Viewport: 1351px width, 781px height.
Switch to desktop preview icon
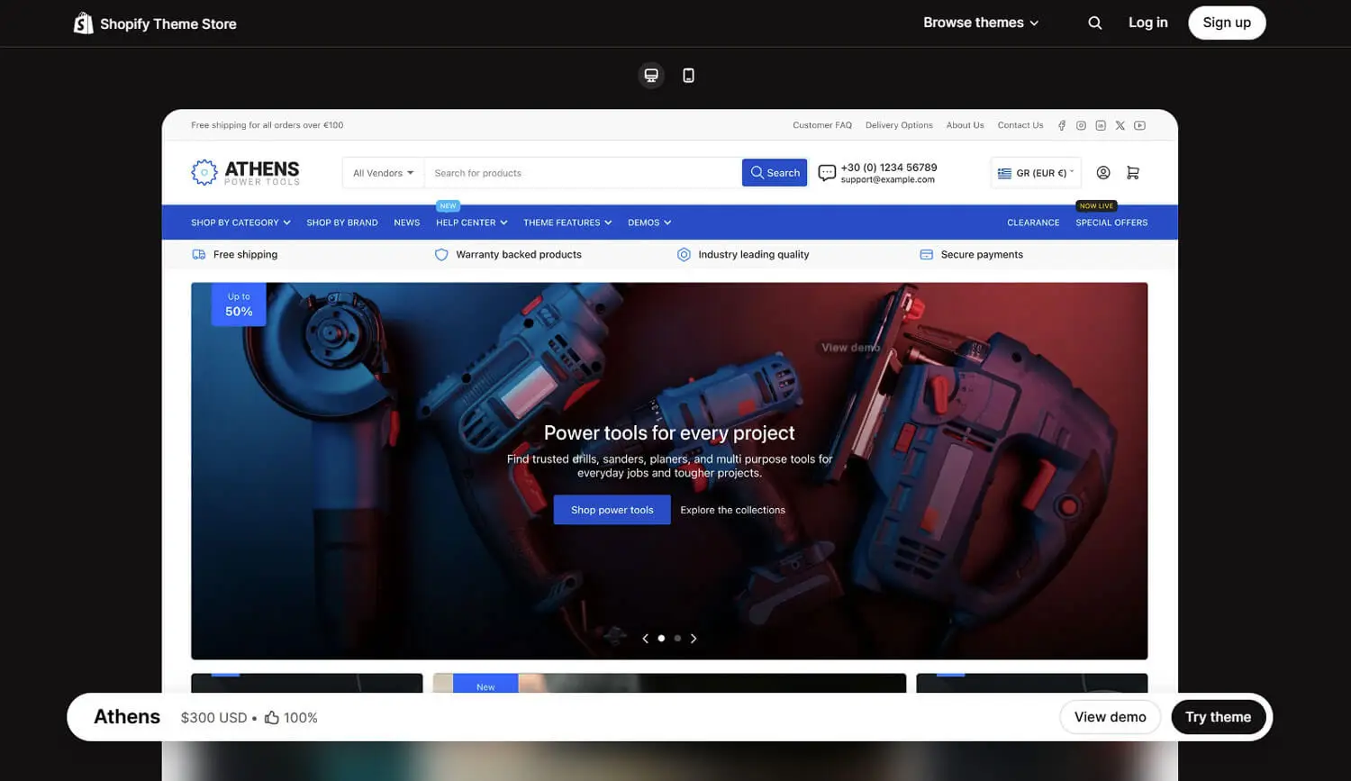point(651,76)
